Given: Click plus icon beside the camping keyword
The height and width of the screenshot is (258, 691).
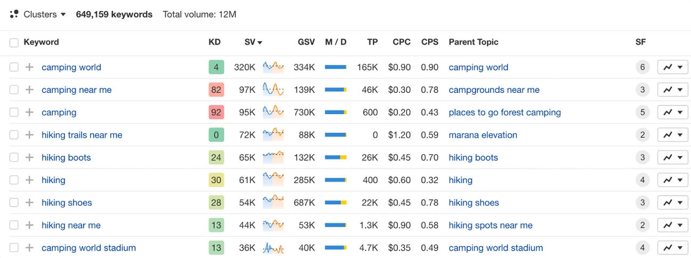Looking at the screenshot, I should point(30,112).
